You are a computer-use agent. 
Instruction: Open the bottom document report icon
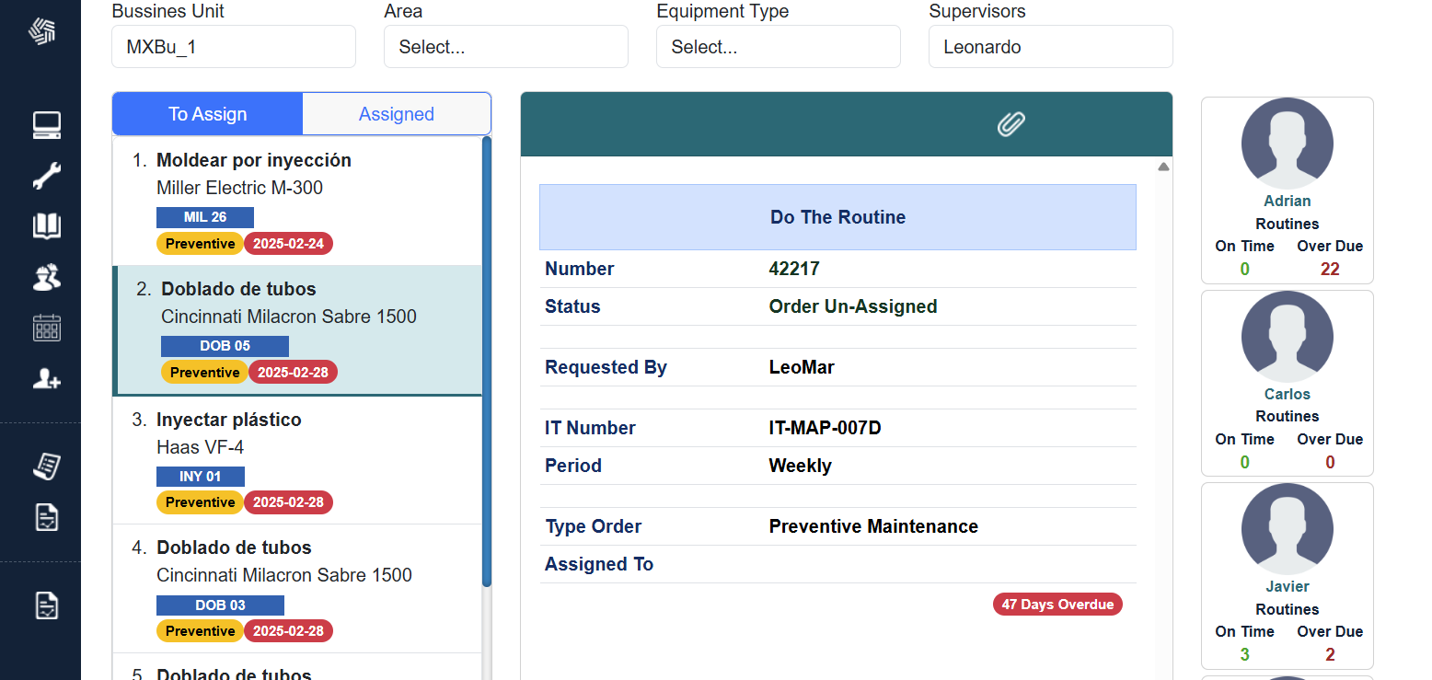pos(47,605)
